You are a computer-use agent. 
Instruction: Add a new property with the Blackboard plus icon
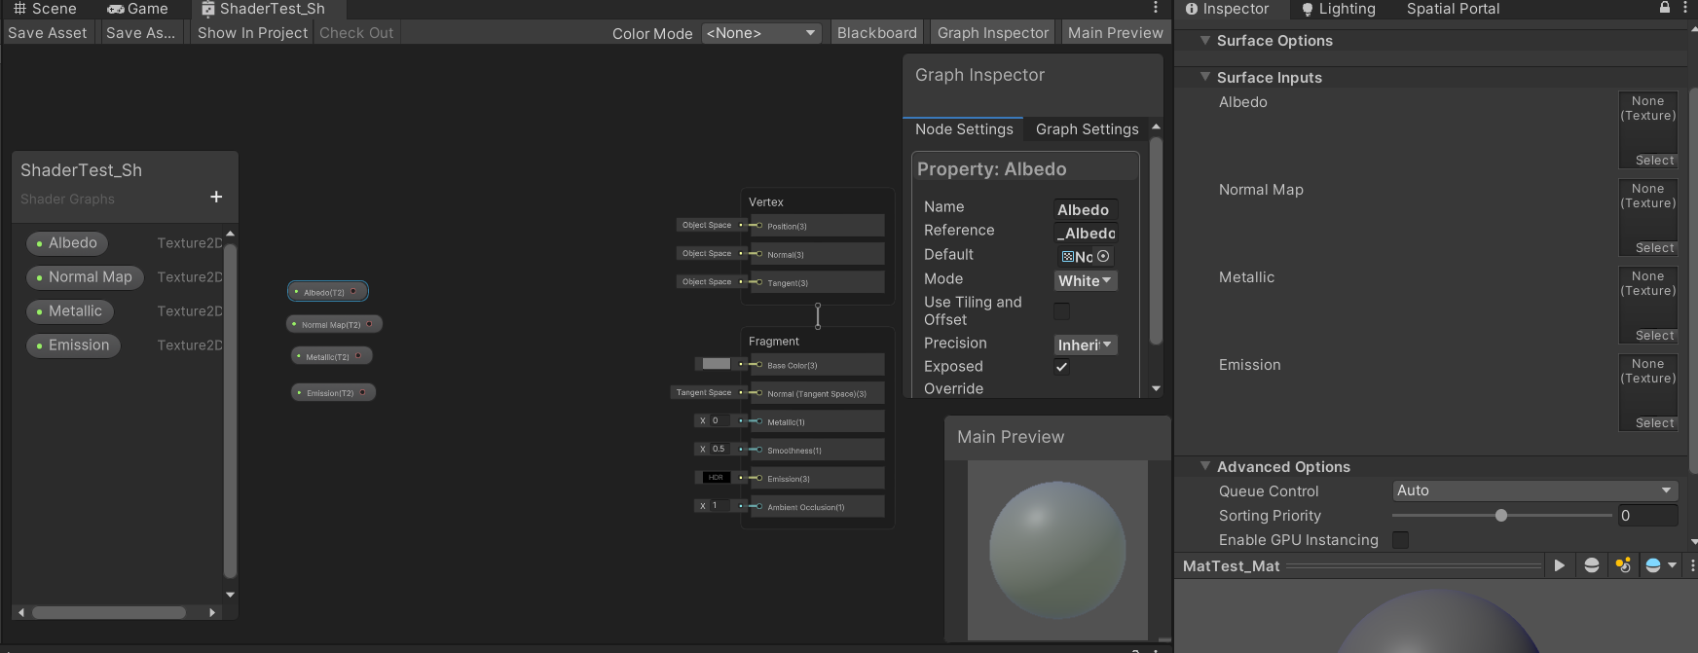216,197
